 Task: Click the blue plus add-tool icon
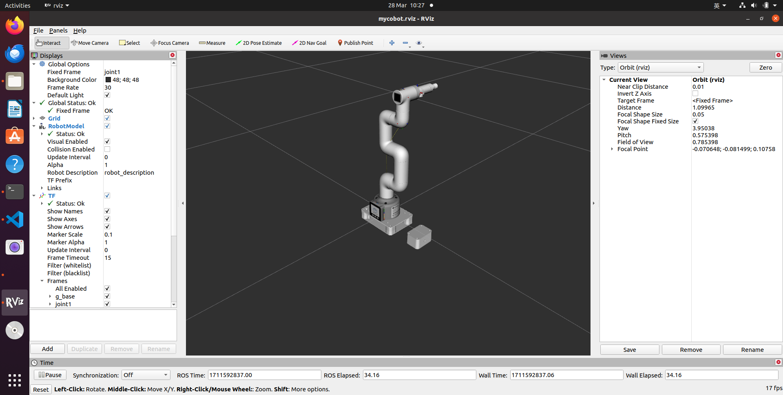(392, 43)
